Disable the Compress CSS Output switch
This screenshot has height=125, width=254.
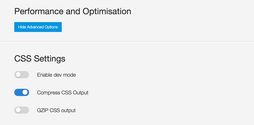coord(22,92)
